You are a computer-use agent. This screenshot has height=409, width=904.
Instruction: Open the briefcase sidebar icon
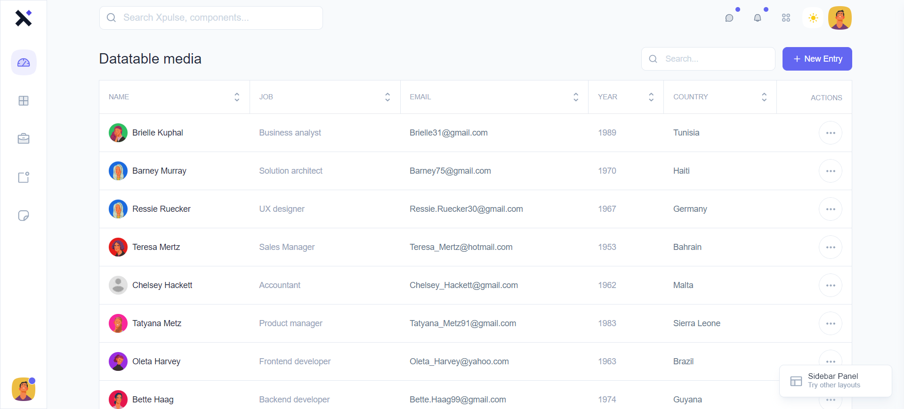point(24,139)
